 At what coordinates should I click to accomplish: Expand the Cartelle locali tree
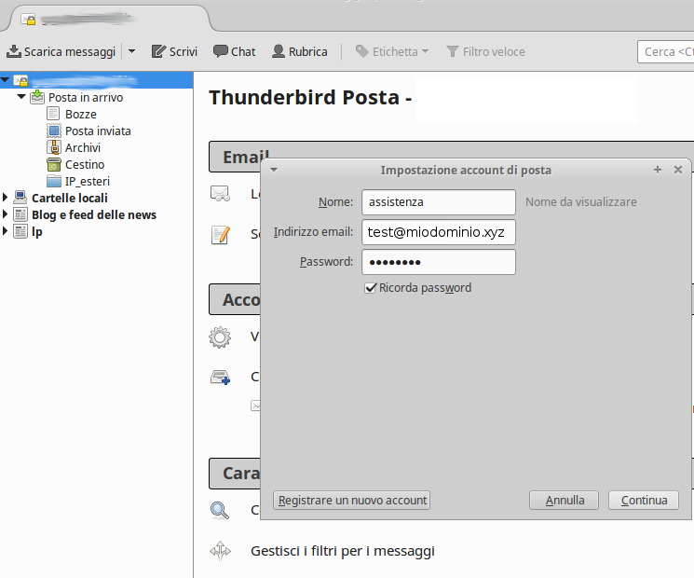pyautogui.click(x=6, y=198)
